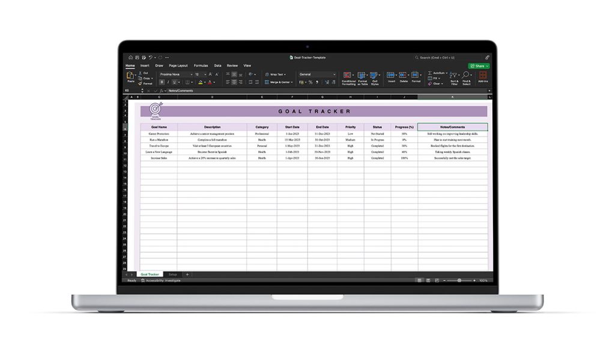This screenshot has height=349, width=615.
Task: Open the Find & Select magnifier
Action: 466,75
